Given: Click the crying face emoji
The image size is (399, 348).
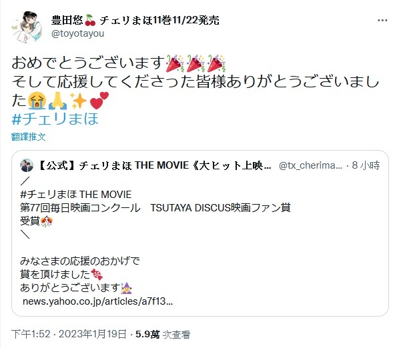Looking at the screenshot, I should pyautogui.click(x=37, y=101).
